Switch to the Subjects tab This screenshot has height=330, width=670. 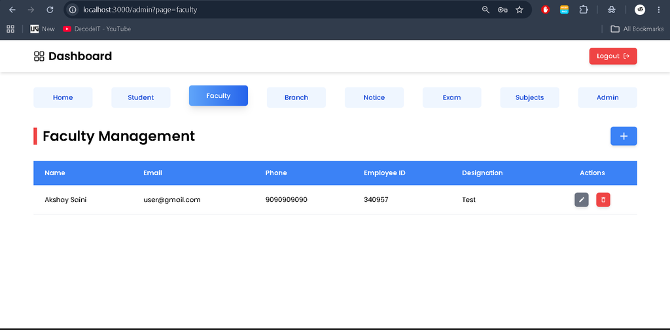529,97
